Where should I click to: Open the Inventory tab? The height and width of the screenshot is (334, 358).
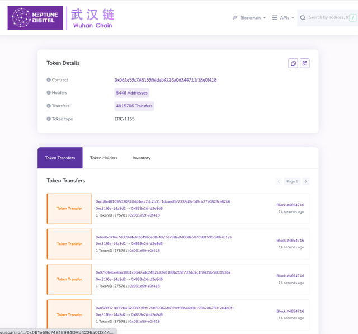tap(141, 158)
